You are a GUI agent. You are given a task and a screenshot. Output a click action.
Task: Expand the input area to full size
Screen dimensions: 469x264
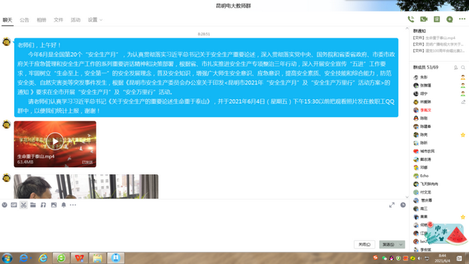click(392, 205)
